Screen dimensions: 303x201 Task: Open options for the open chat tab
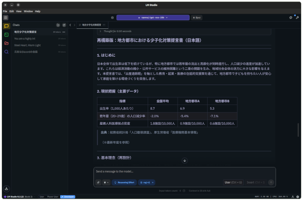(104, 25)
